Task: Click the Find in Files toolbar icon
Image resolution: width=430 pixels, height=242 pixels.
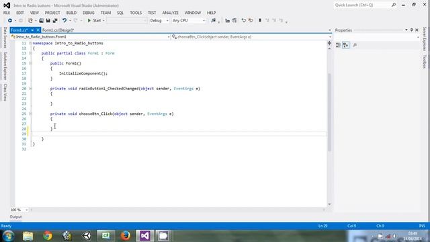Action: [214, 21]
